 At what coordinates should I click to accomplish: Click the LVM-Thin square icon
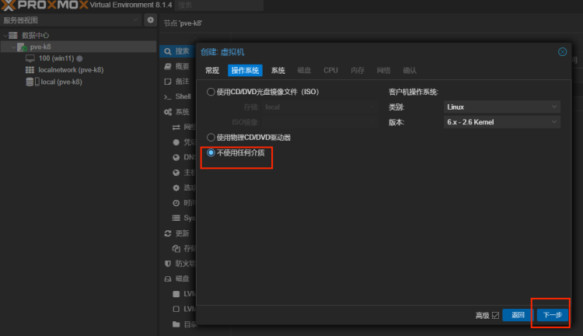click(x=176, y=309)
